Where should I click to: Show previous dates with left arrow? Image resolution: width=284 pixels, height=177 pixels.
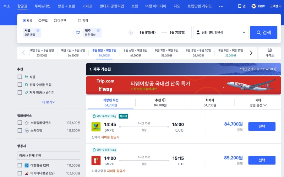23,53
